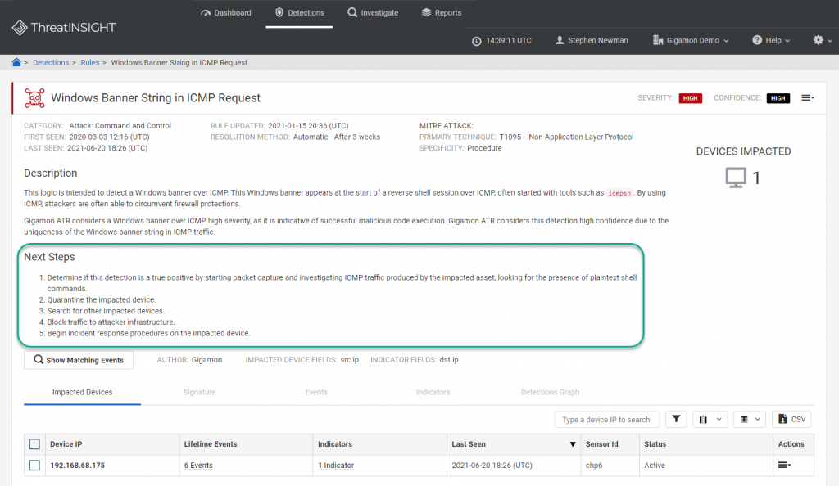
Task: Click the clock icon beside UTC time
Action: coord(476,41)
